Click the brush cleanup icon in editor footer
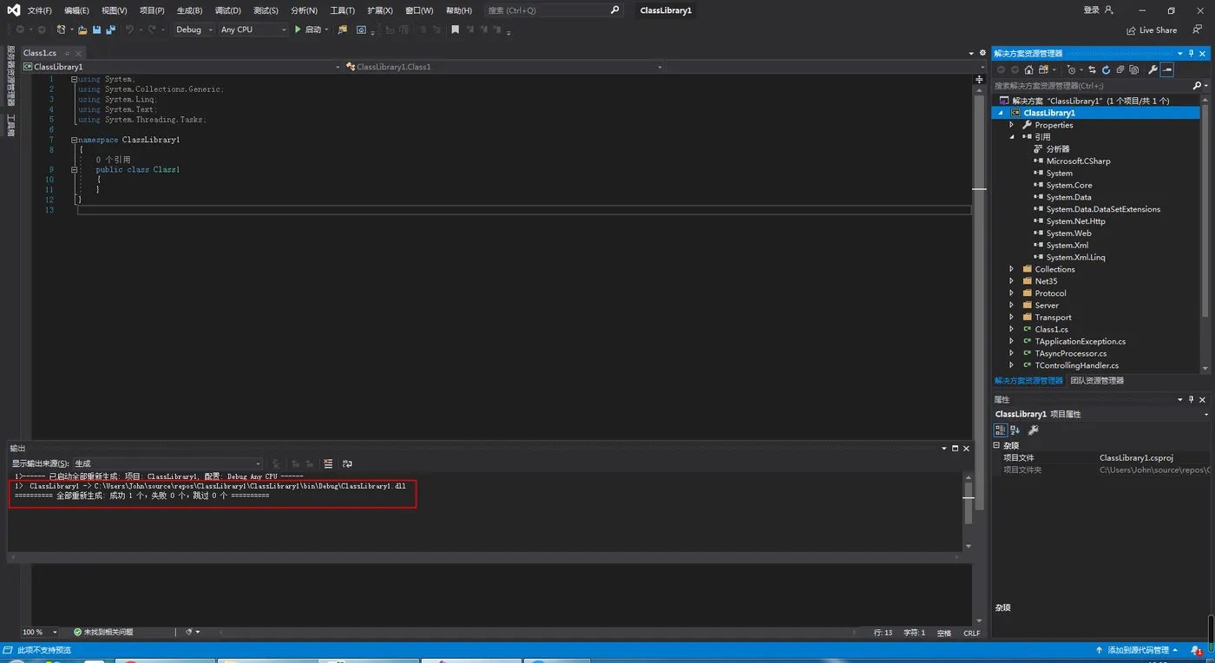Image resolution: width=1215 pixels, height=663 pixels. click(x=189, y=633)
